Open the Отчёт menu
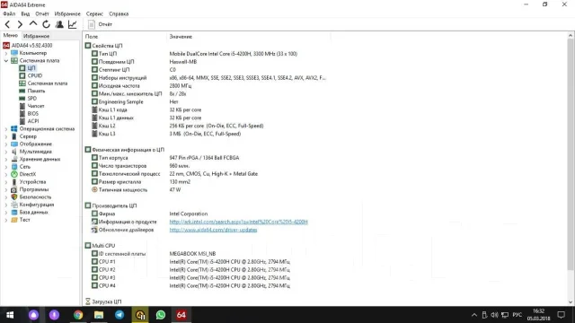This screenshot has width=575, height=323. tap(42, 14)
